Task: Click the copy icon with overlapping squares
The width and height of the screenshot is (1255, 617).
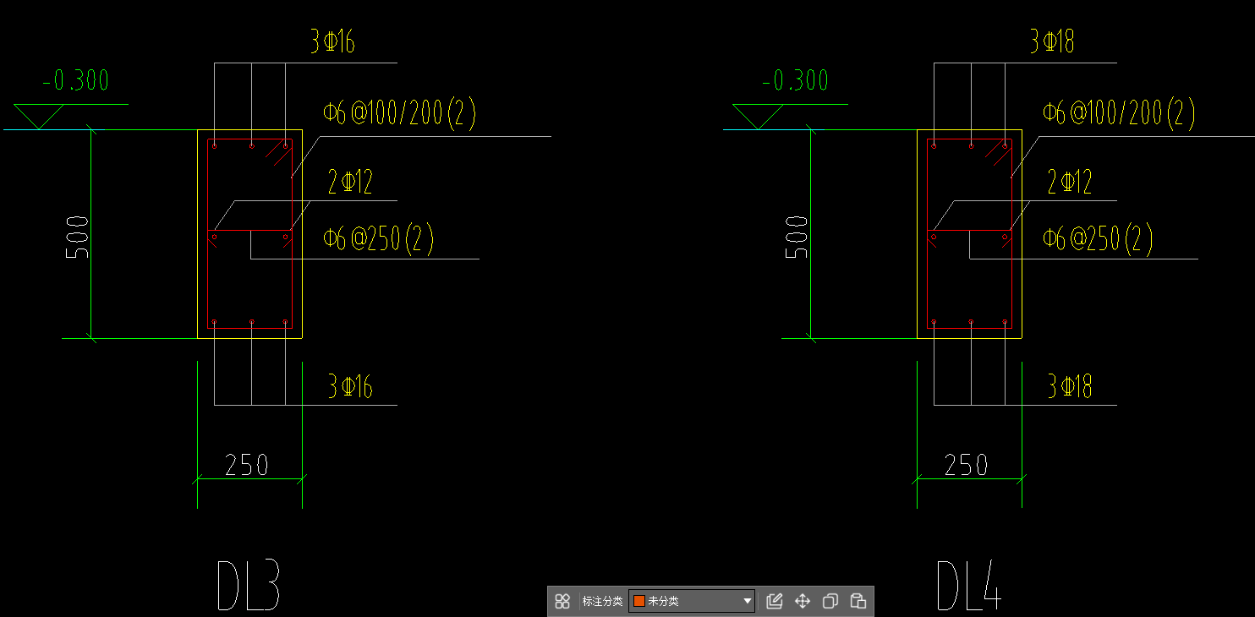Action: click(x=830, y=601)
